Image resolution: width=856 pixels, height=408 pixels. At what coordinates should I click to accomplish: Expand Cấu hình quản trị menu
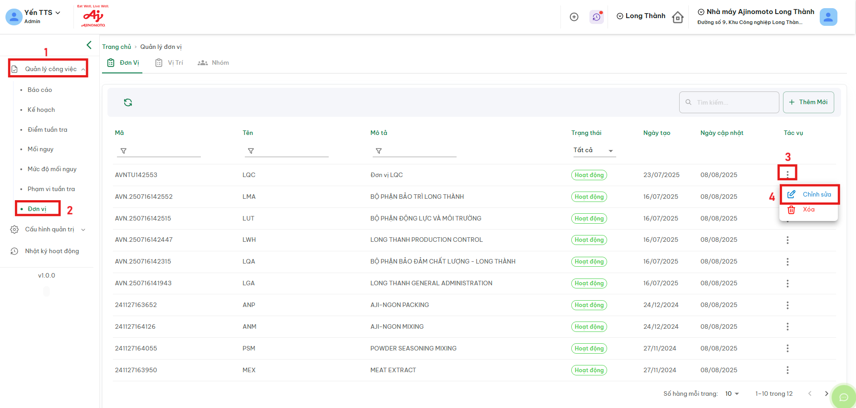point(48,230)
